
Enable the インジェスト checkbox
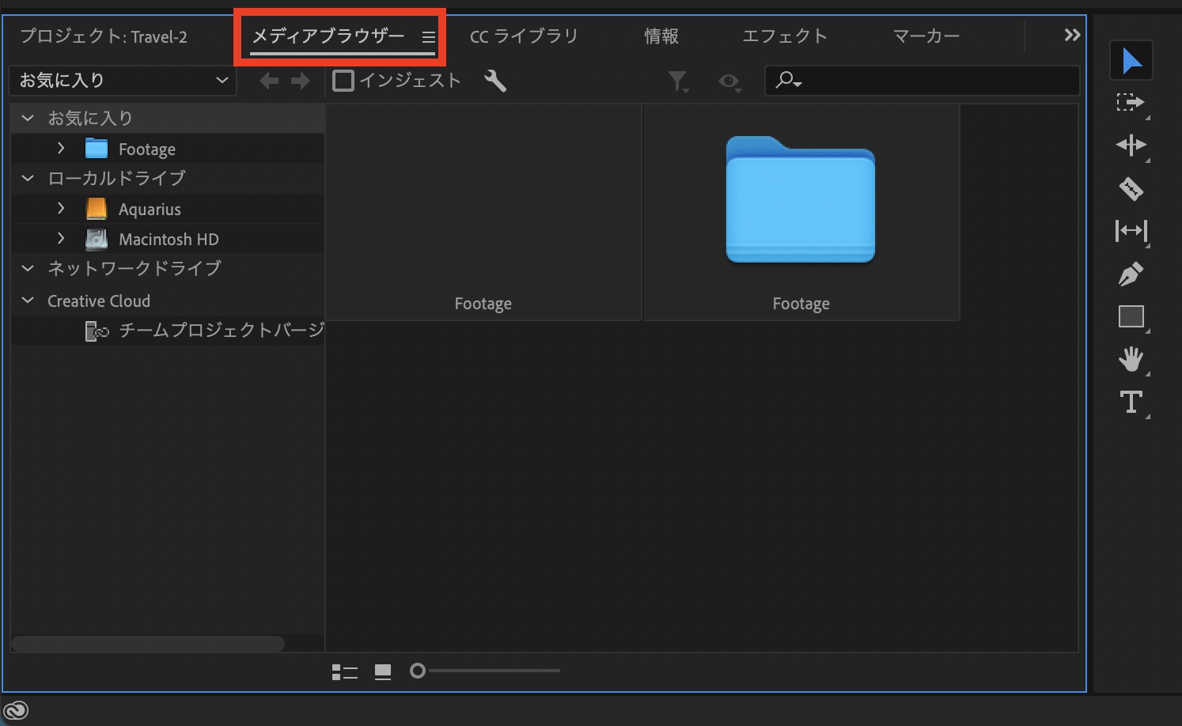pyautogui.click(x=343, y=81)
